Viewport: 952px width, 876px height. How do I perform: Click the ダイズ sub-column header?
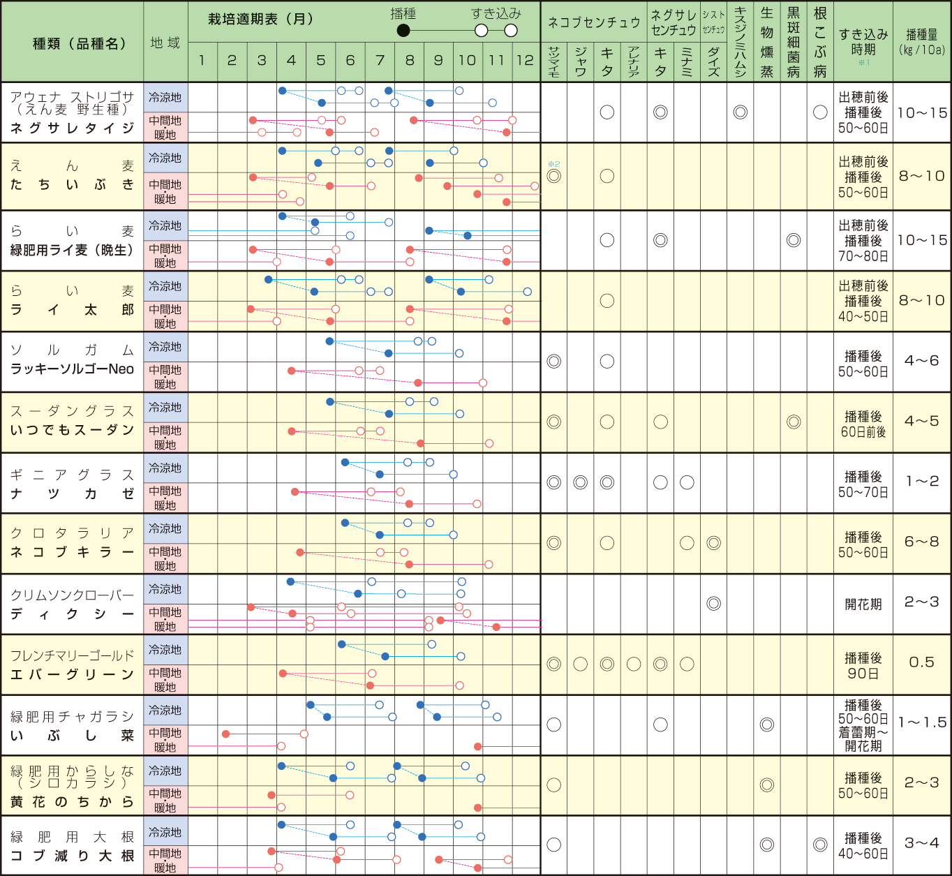[713, 61]
